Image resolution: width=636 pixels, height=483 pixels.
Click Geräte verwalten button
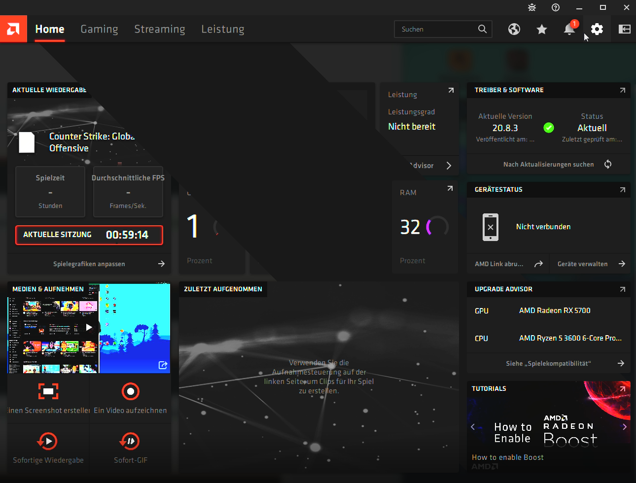(591, 264)
